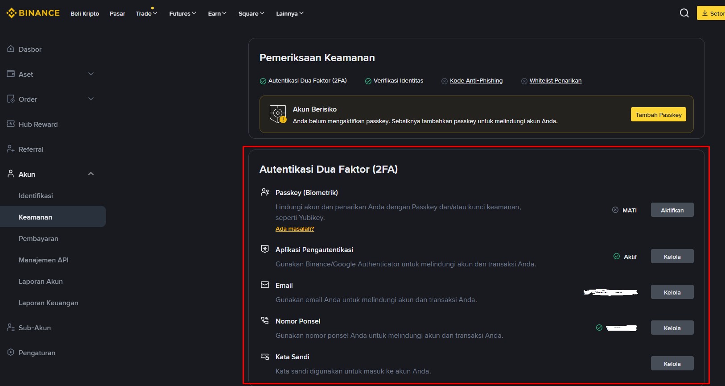The height and width of the screenshot is (386, 725).
Task: Click Kelola for Aplikasi Pengautentikasi
Action: click(x=672, y=256)
